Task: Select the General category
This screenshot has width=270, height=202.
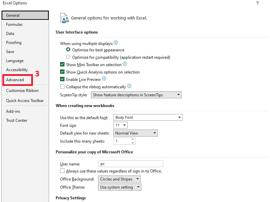Action: (25, 15)
